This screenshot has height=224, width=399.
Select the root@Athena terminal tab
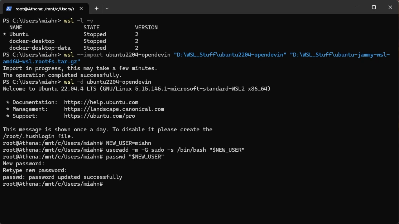tap(46, 9)
